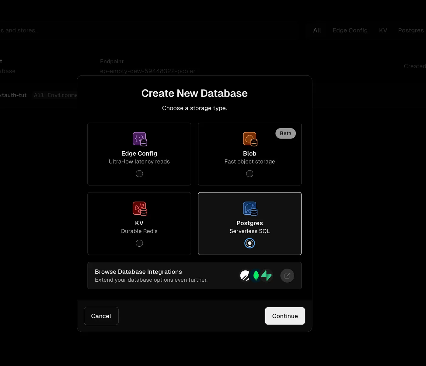This screenshot has height=366, width=426.
Task: Click the red KV database icon
Action: pyautogui.click(x=140, y=209)
